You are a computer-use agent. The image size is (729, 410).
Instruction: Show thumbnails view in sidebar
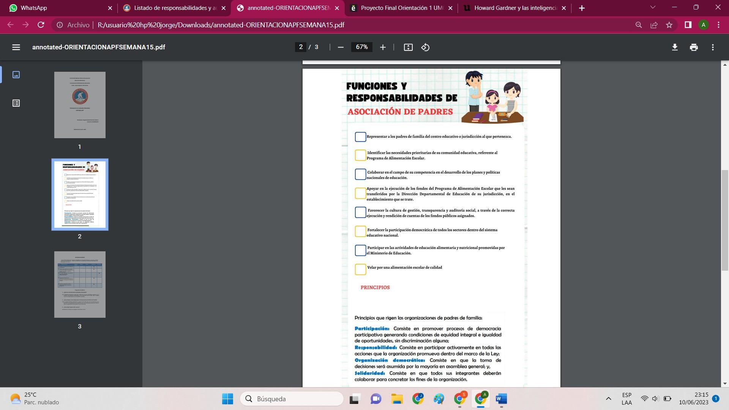point(16,74)
